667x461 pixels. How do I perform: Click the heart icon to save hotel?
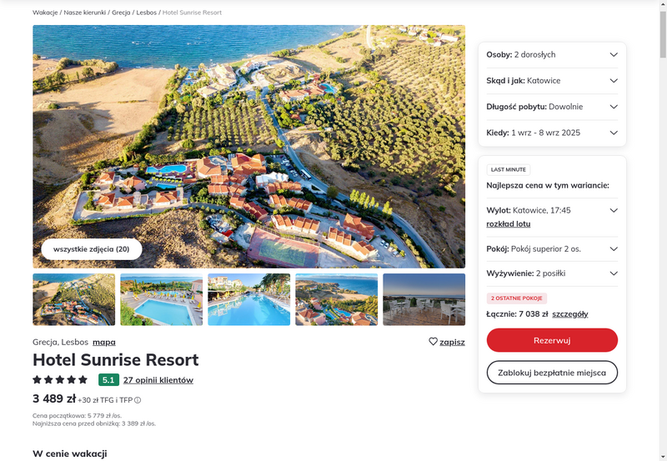tap(433, 342)
